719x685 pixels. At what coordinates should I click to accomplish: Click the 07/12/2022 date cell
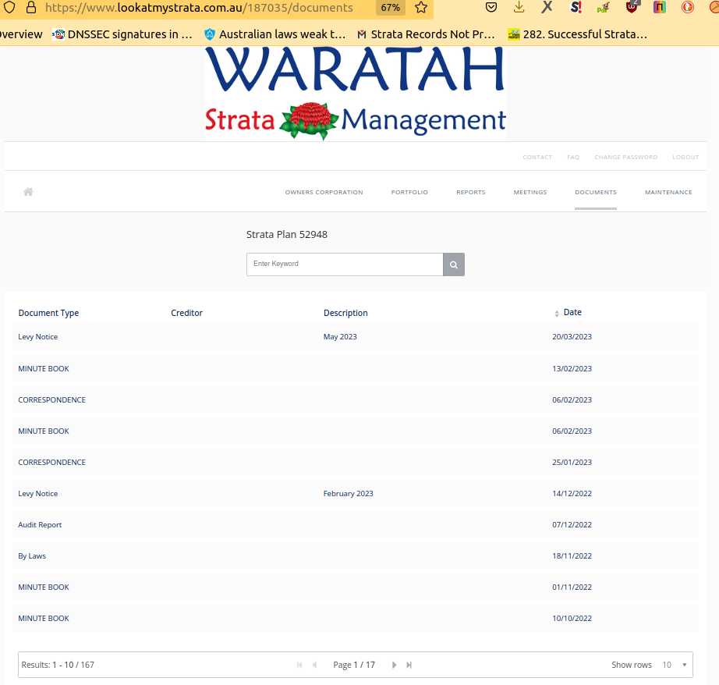572,525
